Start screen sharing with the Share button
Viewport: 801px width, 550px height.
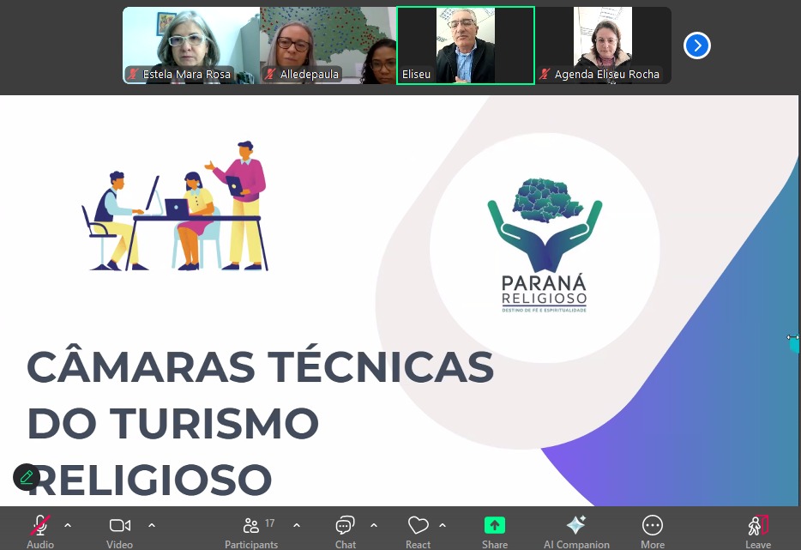click(x=495, y=526)
